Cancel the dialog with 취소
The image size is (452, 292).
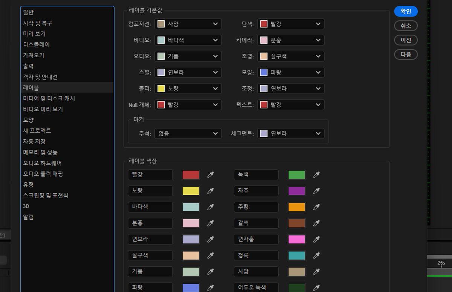tap(406, 26)
